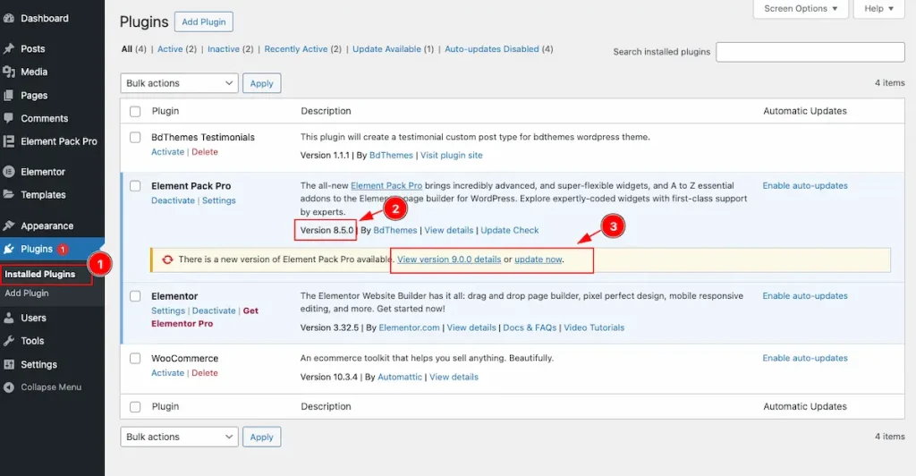The width and height of the screenshot is (916, 476).
Task: Click the Element Pack Pro sidebar icon
Action: tap(8, 141)
